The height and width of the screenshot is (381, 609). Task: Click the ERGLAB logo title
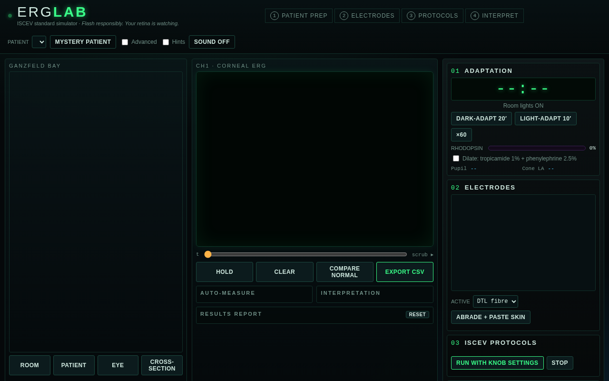point(52,12)
